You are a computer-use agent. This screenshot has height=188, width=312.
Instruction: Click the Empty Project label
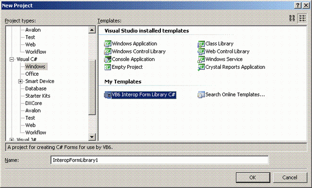point(127,67)
